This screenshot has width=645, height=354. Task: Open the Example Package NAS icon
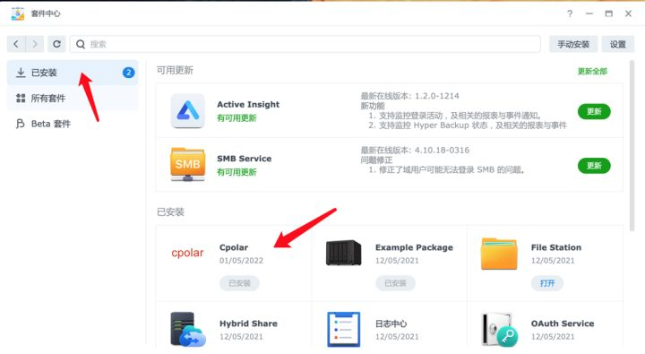point(343,253)
